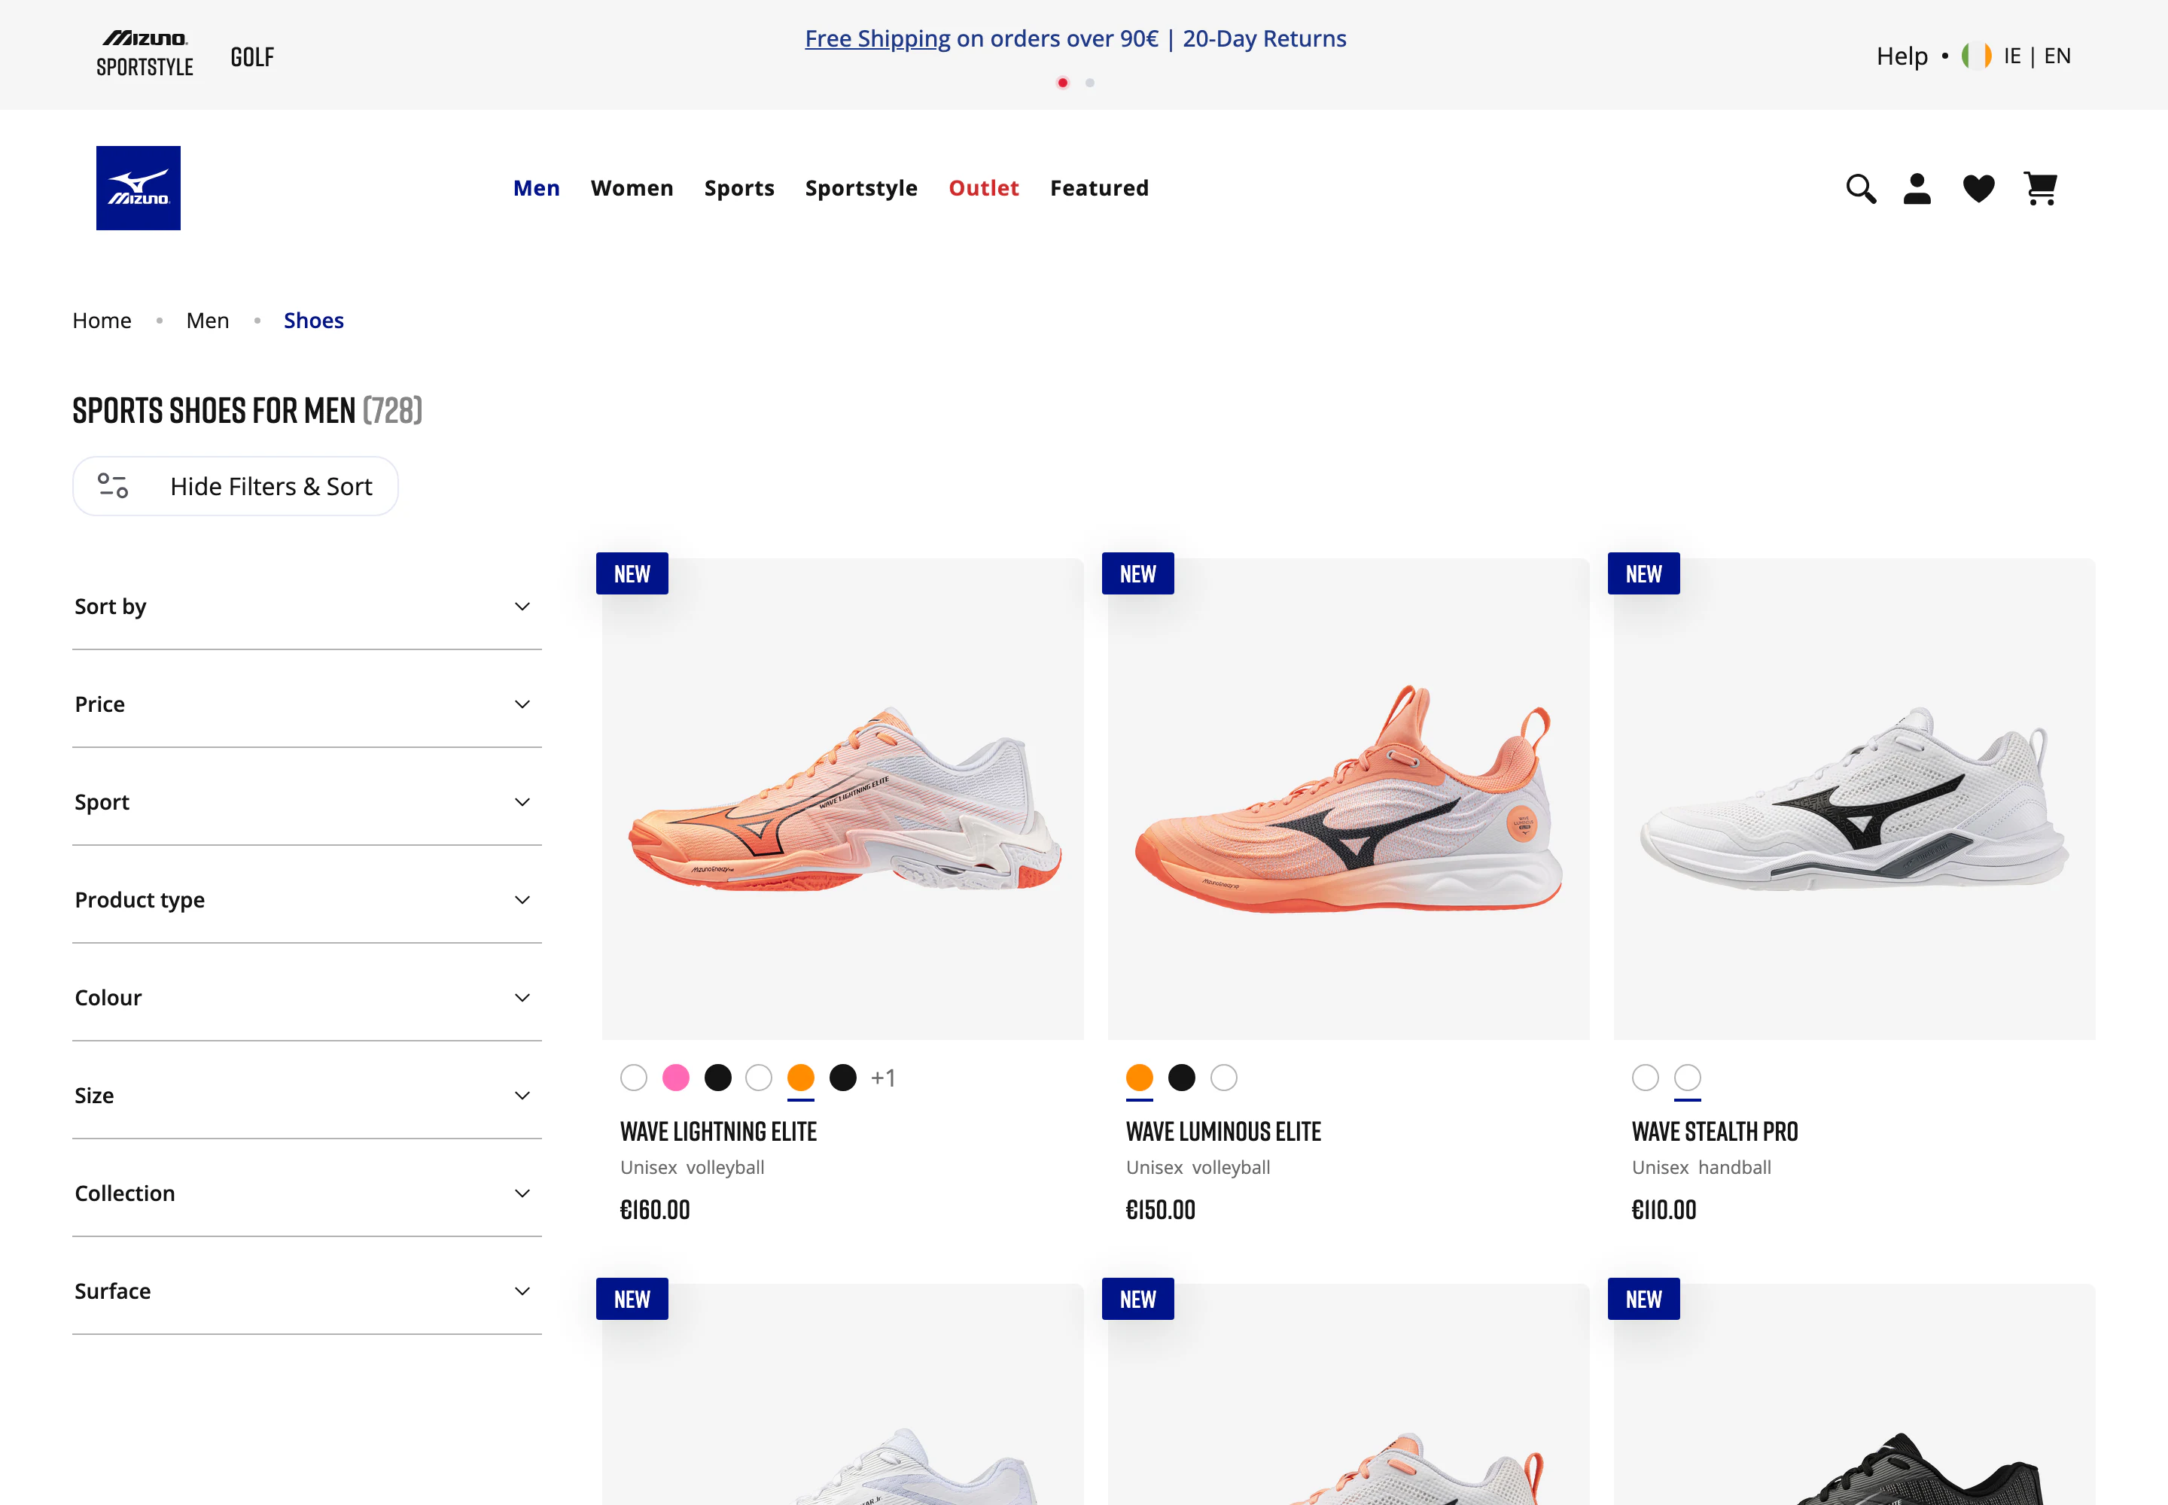Viewport: 2168px width, 1505px height.
Task: Click the €150.00 price
Action: tap(1161, 1210)
